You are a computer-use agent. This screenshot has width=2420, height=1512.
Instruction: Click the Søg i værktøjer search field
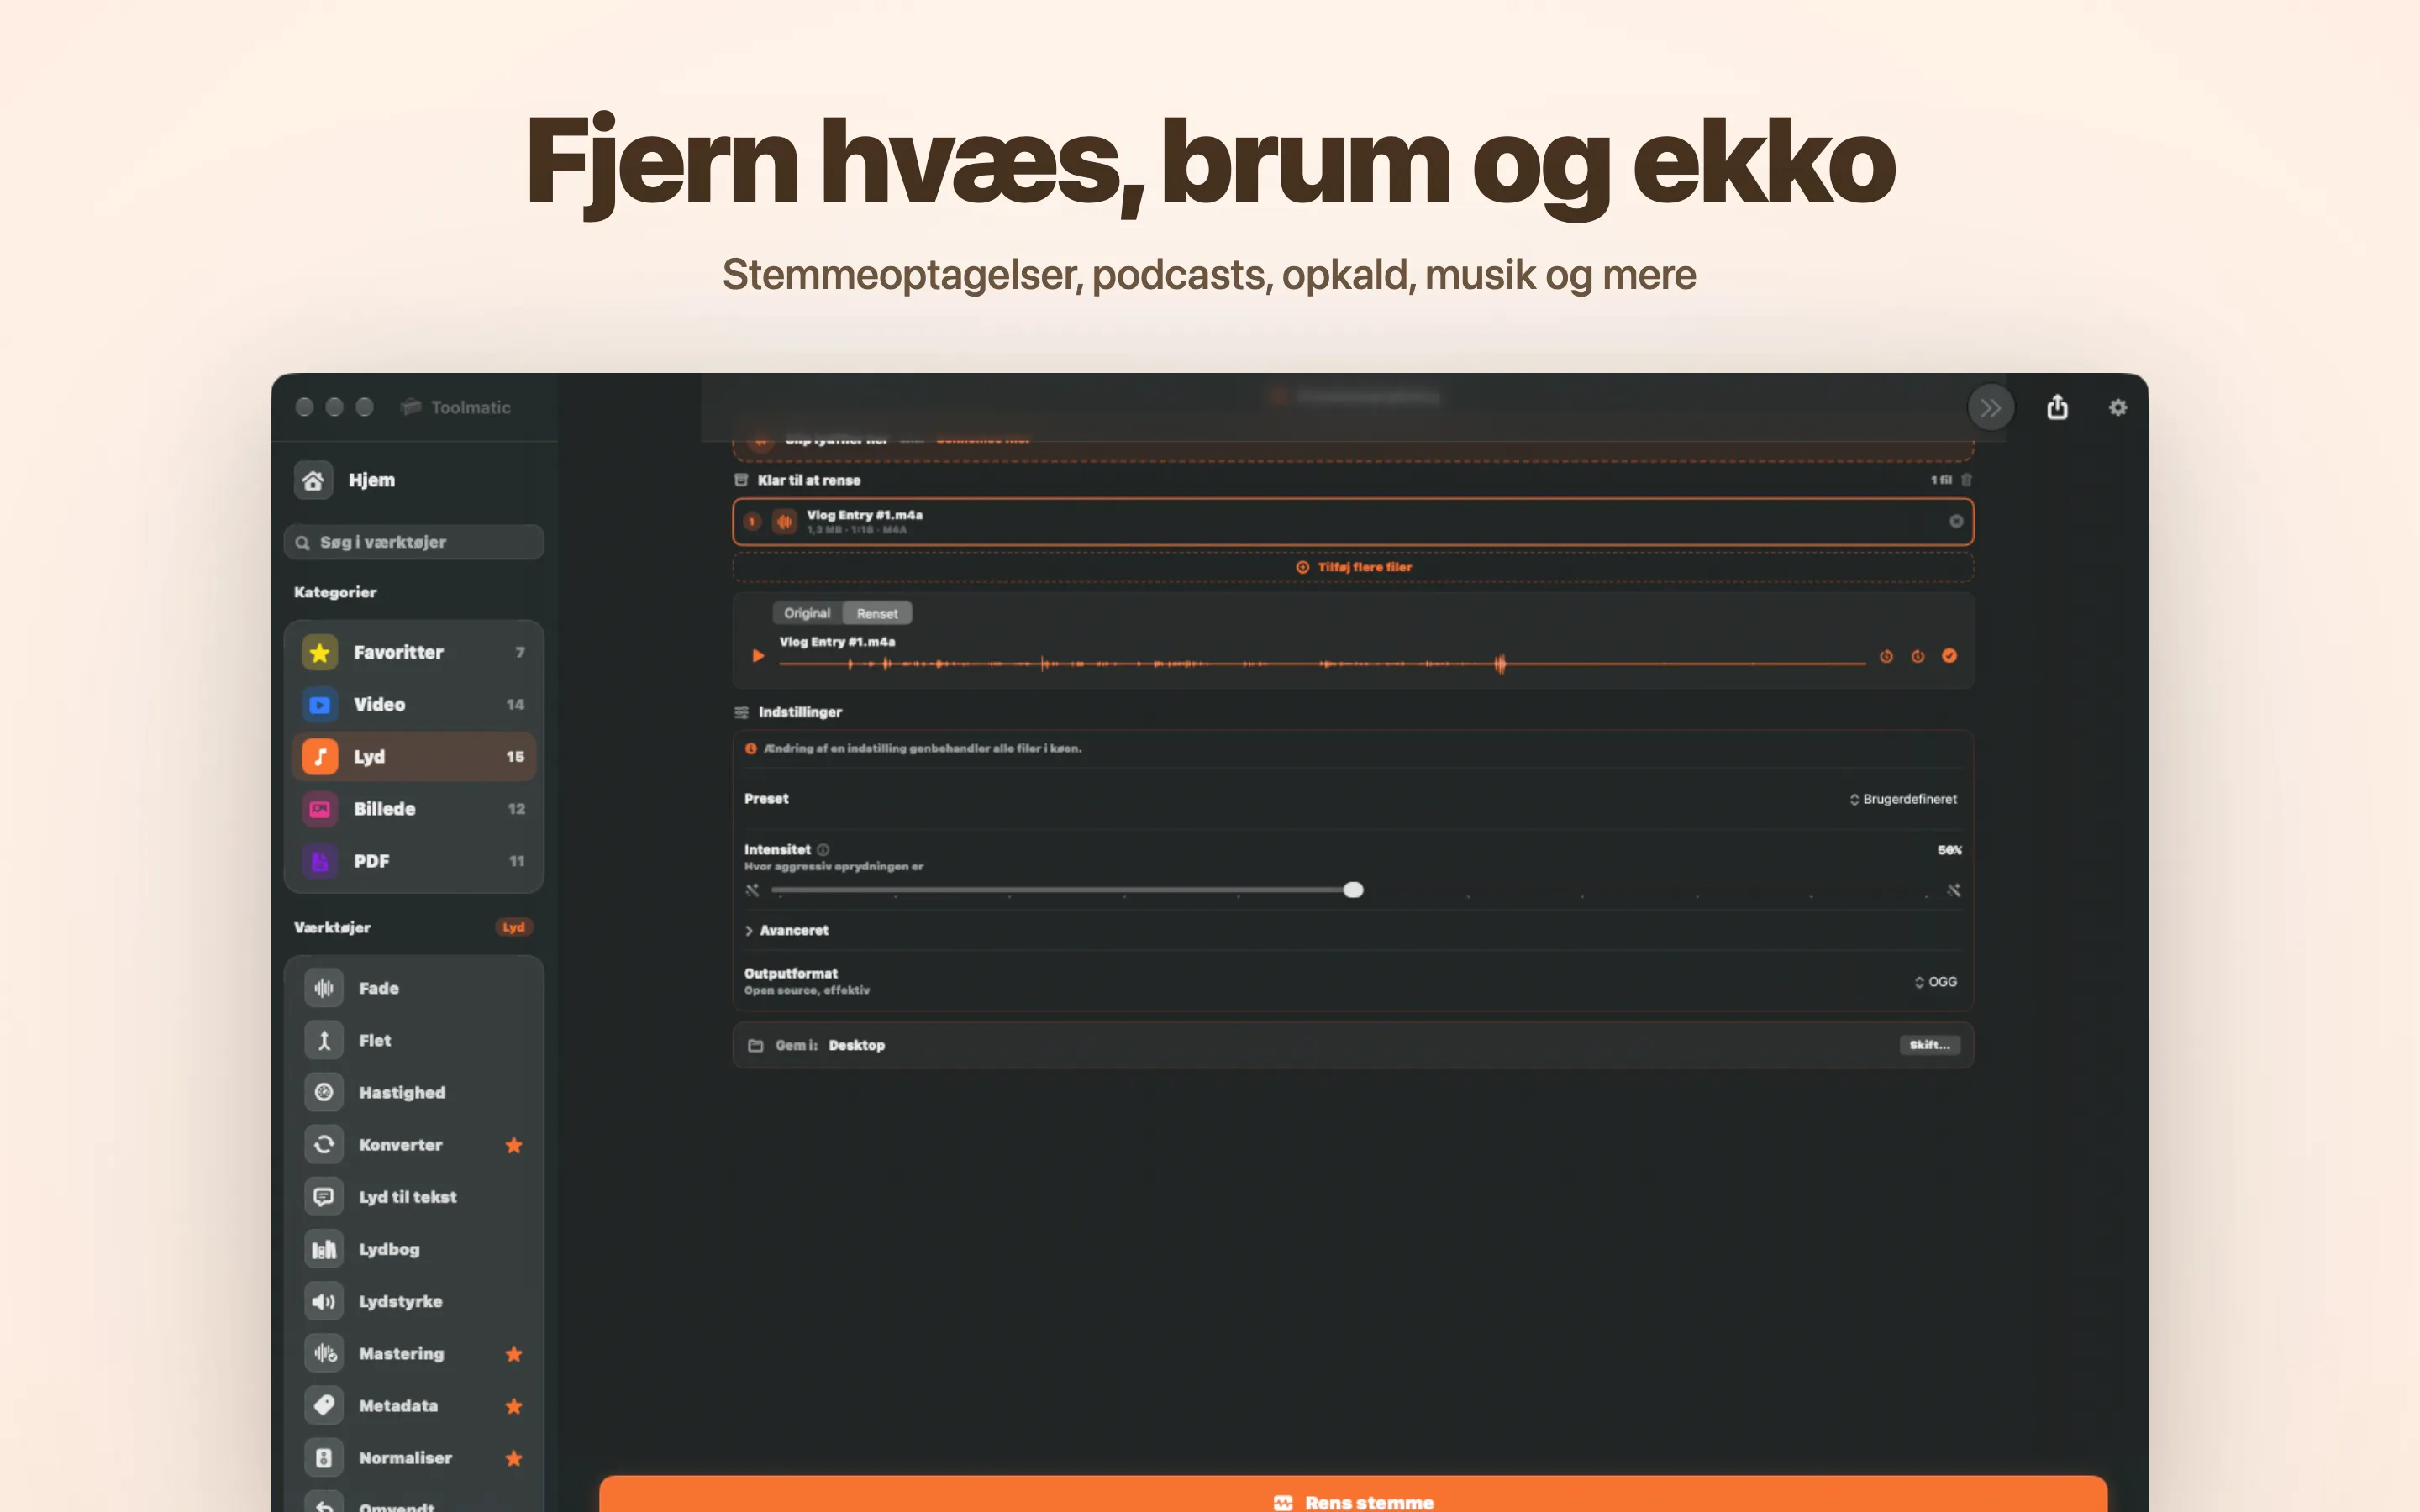(x=414, y=542)
